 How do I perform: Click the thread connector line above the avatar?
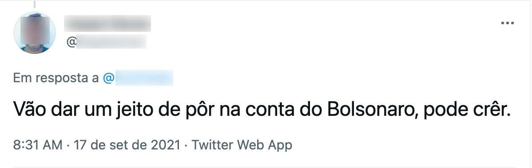[35, 4]
